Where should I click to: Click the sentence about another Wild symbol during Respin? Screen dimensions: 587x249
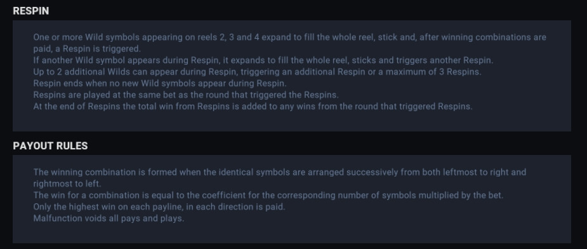pos(263,60)
